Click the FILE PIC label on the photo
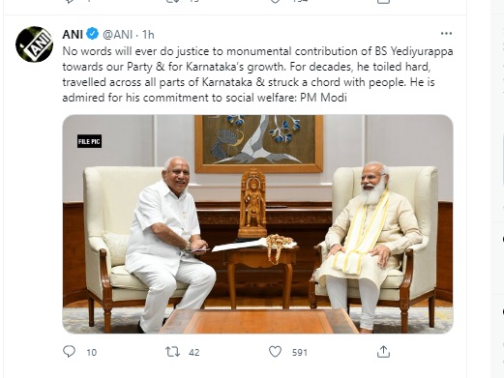This screenshot has width=504, height=378. pyautogui.click(x=89, y=141)
